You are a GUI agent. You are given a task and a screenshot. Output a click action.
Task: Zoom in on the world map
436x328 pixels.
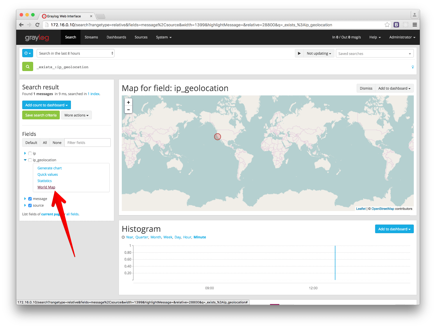pos(128,102)
